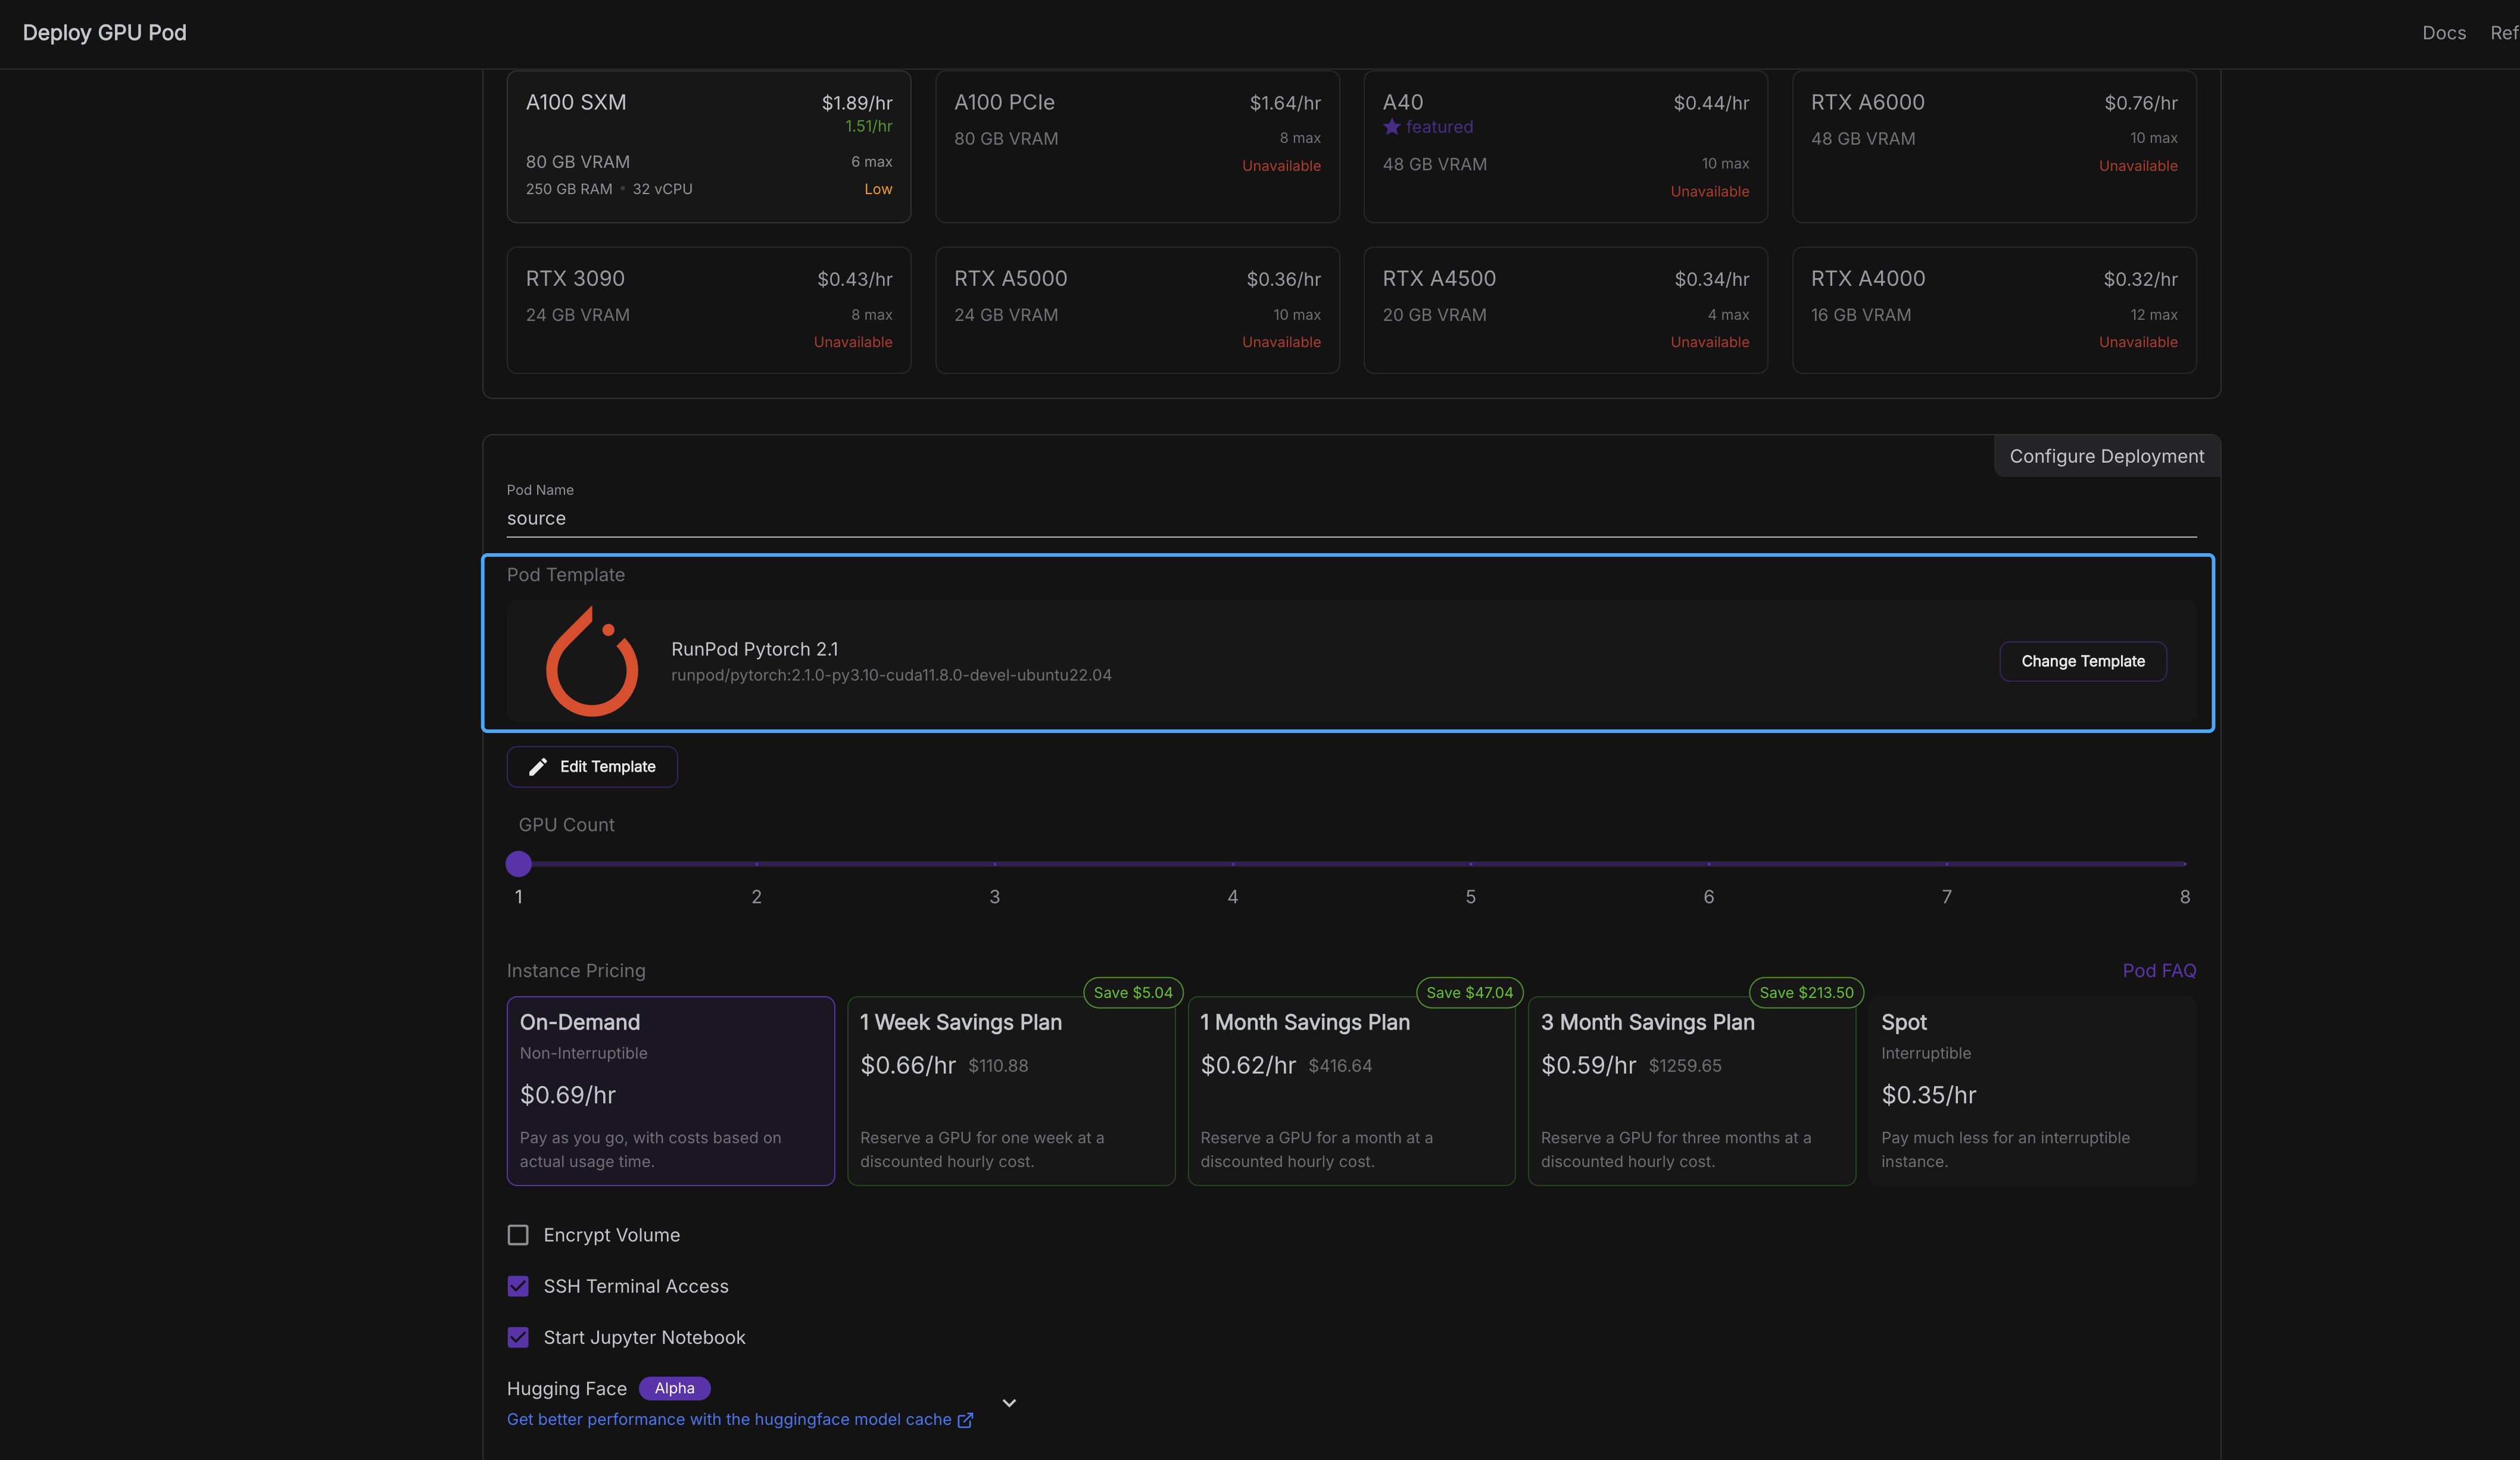The width and height of the screenshot is (2520, 1460).
Task: Expand the Hugging Face section chevron
Action: [1009, 1403]
